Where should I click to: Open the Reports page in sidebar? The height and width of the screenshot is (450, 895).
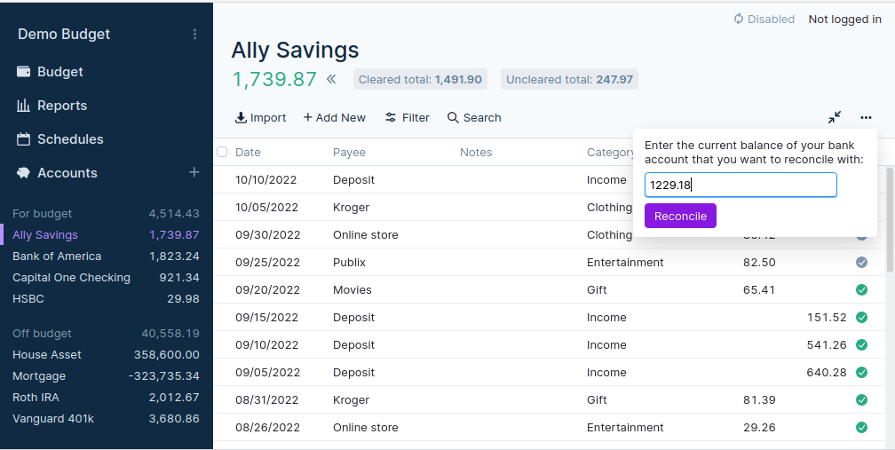[x=61, y=106]
